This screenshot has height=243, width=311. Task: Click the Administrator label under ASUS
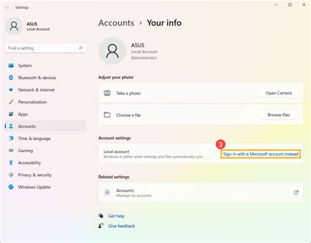[144, 58]
